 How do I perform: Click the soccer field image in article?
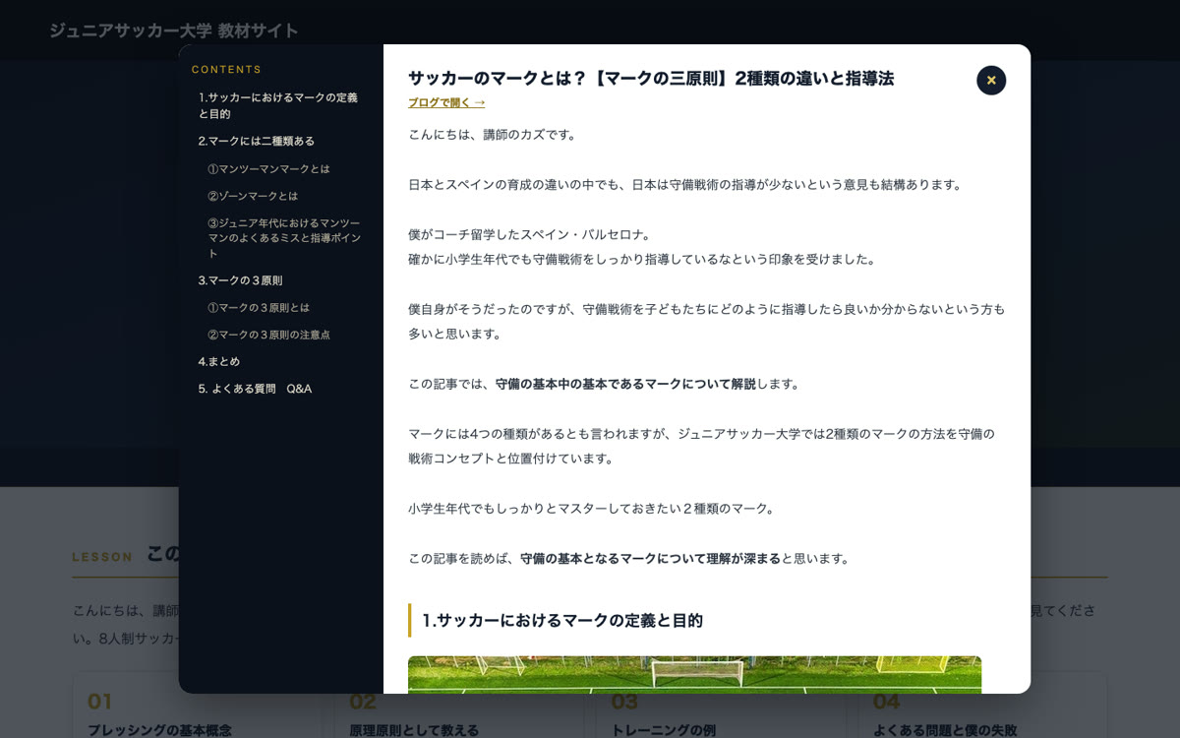point(694,675)
